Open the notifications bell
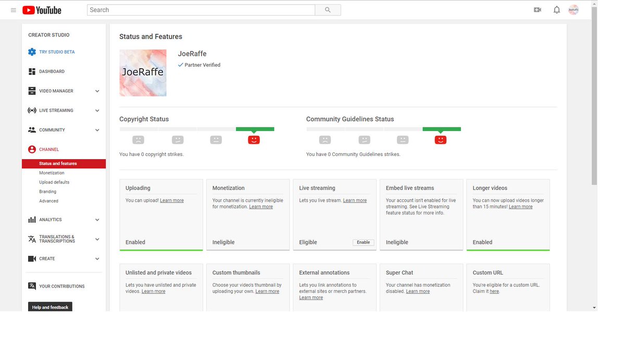This screenshot has width=625, height=351. tap(557, 10)
